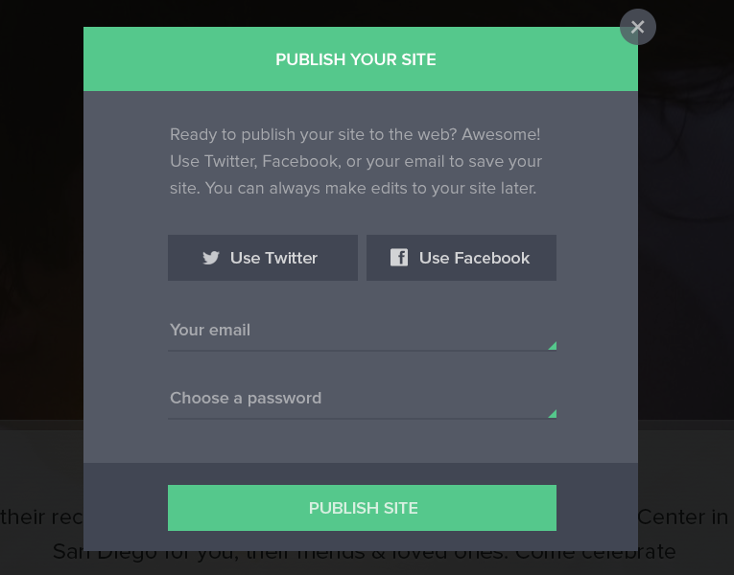Click green corner marker on password field
The image size is (734, 575).
553,414
